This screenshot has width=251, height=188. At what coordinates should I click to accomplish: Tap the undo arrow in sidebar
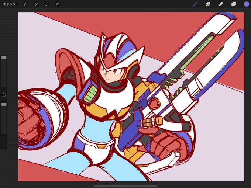[4, 139]
